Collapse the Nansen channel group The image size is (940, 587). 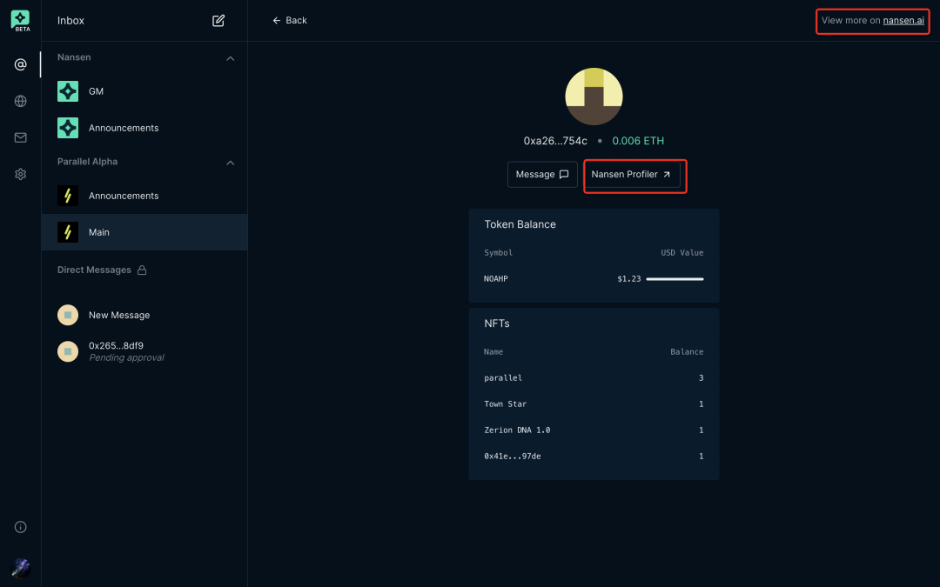(230, 58)
